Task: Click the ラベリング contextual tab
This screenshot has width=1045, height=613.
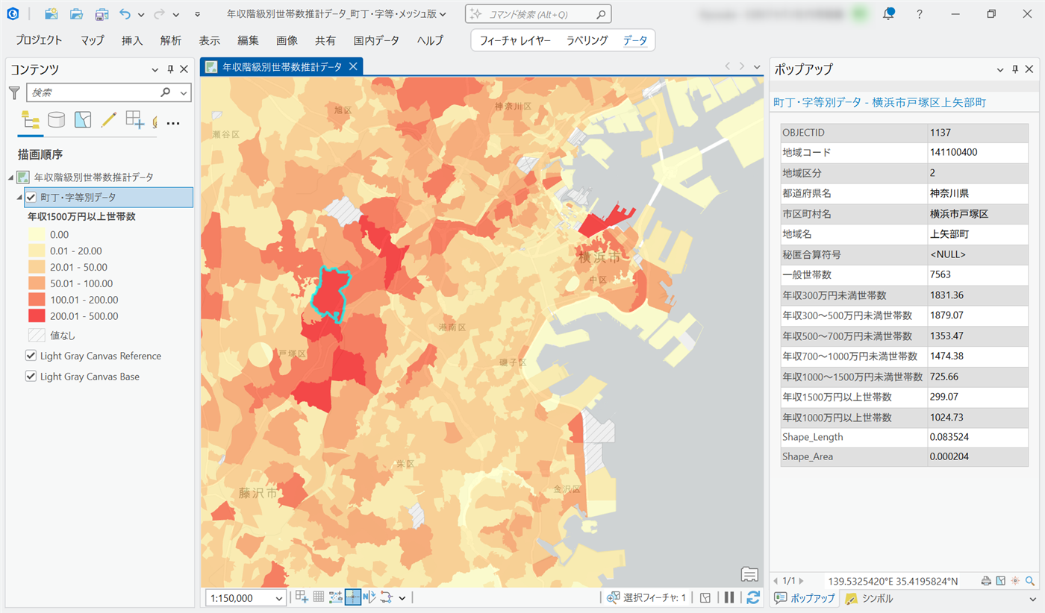Action: 587,40
